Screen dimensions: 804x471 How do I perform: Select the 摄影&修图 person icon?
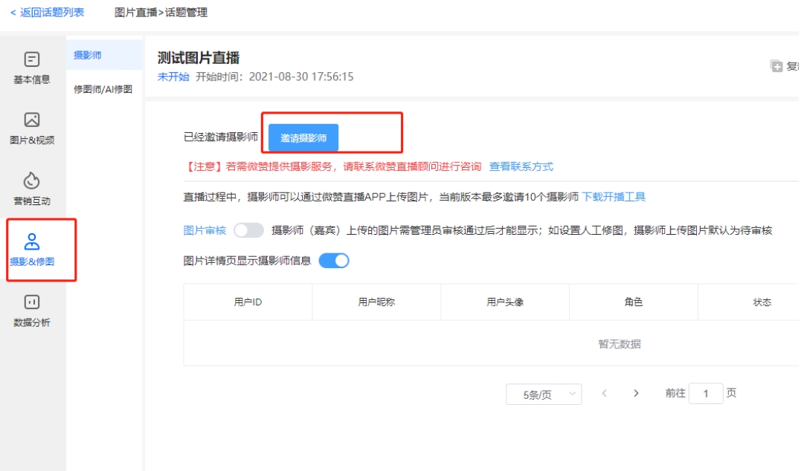tap(32, 241)
